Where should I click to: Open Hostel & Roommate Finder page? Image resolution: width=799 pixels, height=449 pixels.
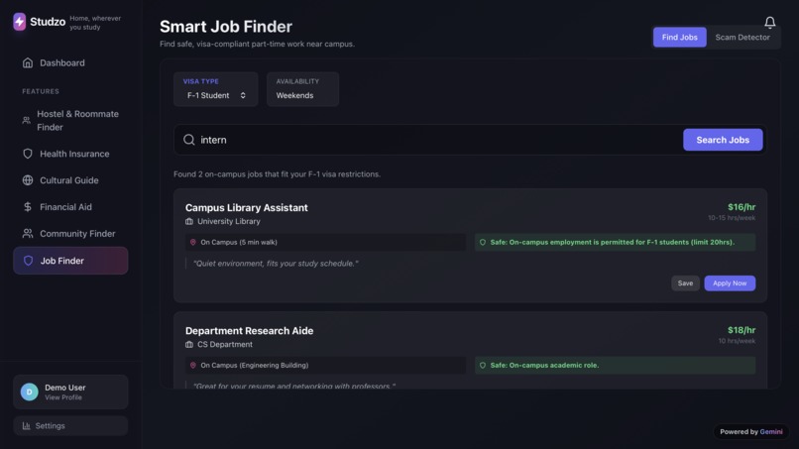pyautogui.click(x=70, y=120)
